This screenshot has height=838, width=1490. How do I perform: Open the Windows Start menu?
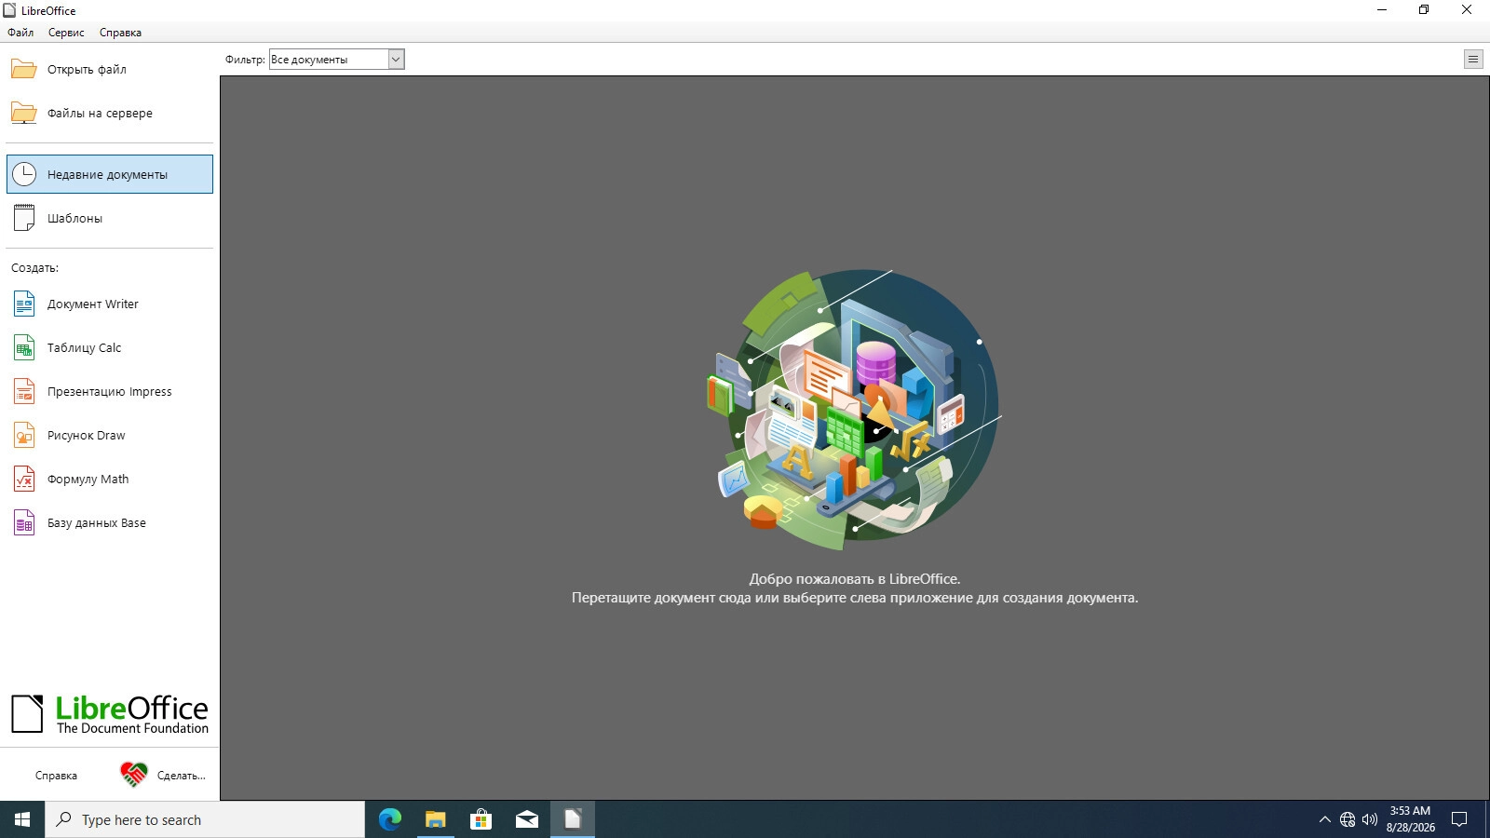click(22, 819)
